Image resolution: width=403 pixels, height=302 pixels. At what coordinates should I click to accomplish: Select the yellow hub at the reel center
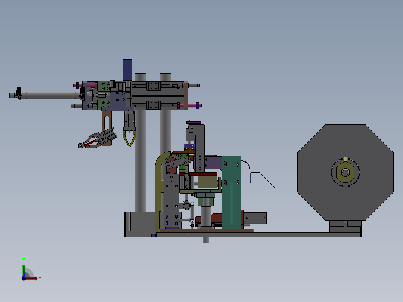[345, 172]
